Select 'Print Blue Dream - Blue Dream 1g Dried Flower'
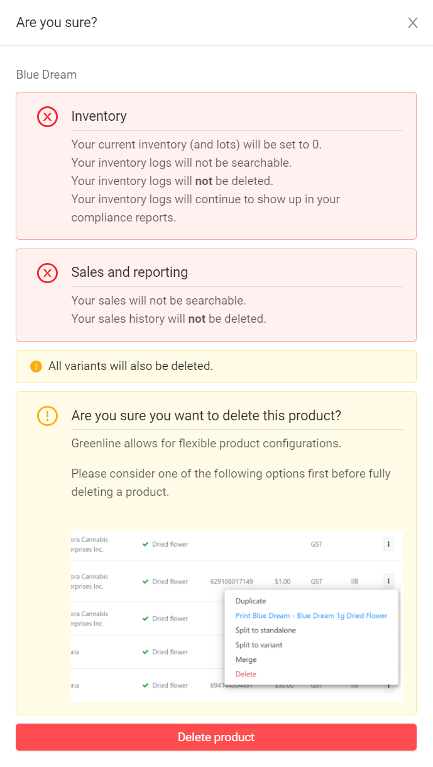433x767 pixels. coord(311,615)
